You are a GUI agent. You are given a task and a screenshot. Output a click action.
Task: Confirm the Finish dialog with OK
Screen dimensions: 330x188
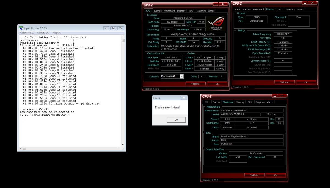pos(176,120)
